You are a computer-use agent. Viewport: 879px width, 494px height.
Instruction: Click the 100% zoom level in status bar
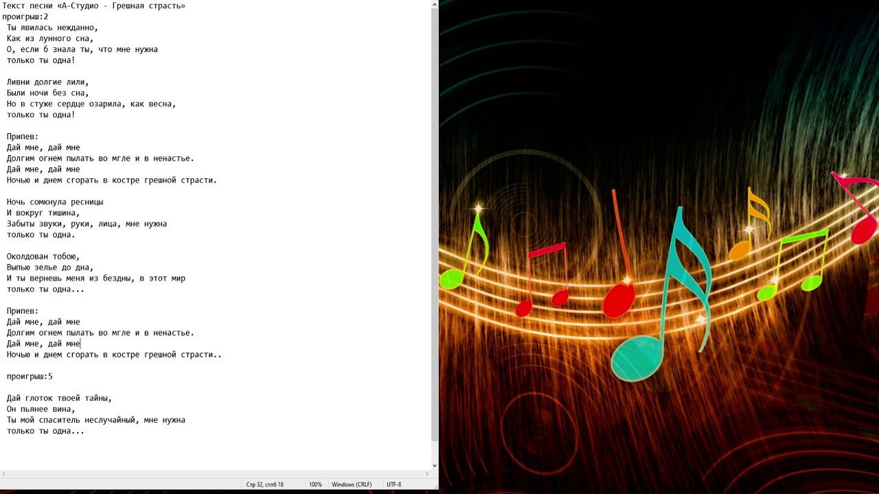click(x=315, y=484)
